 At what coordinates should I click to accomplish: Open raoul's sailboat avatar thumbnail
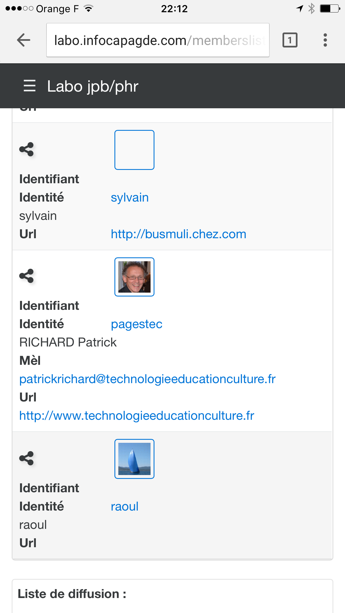(134, 459)
